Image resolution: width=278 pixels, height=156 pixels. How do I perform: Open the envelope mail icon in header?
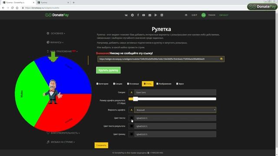[150, 15]
